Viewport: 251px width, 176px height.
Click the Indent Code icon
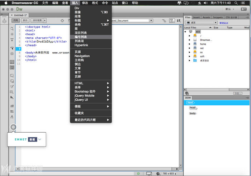12,106
